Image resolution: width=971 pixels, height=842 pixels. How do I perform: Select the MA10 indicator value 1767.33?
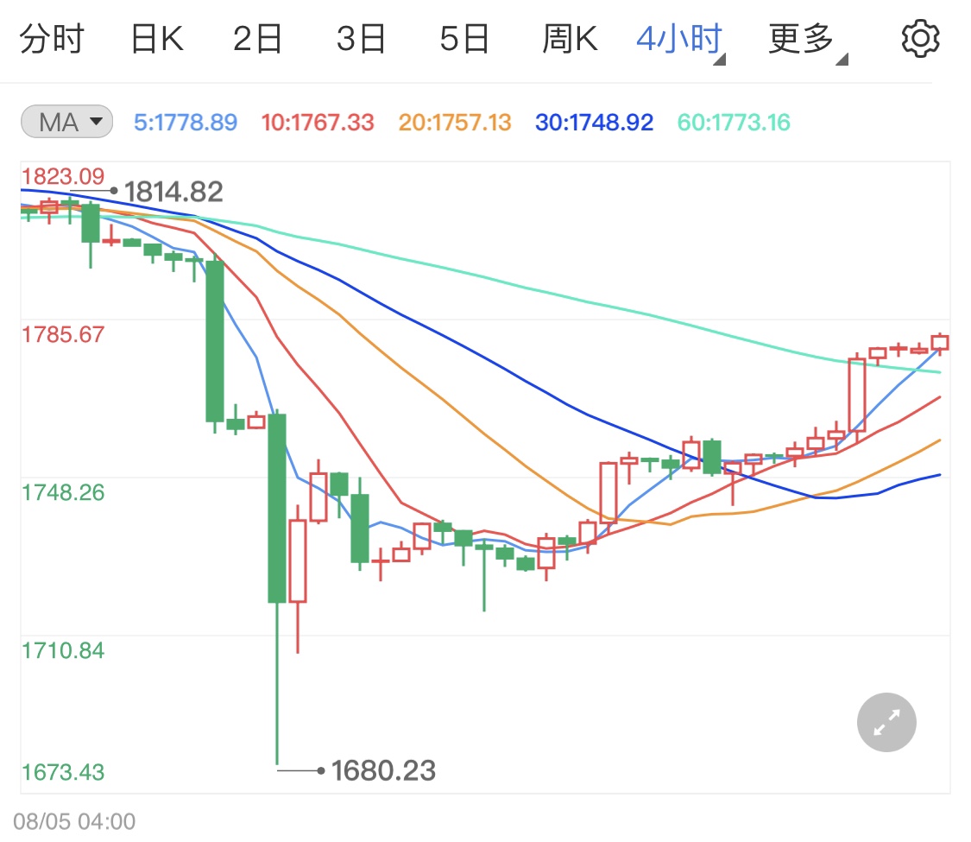pyautogui.click(x=318, y=122)
